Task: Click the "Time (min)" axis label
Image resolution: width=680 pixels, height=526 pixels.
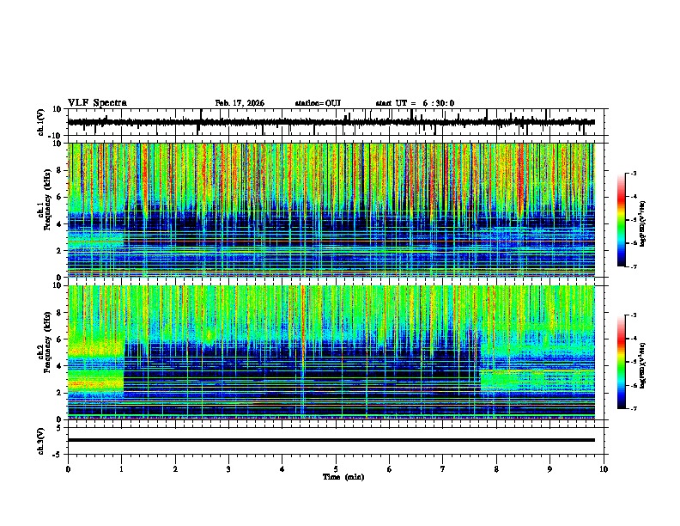Action: click(x=343, y=477)
